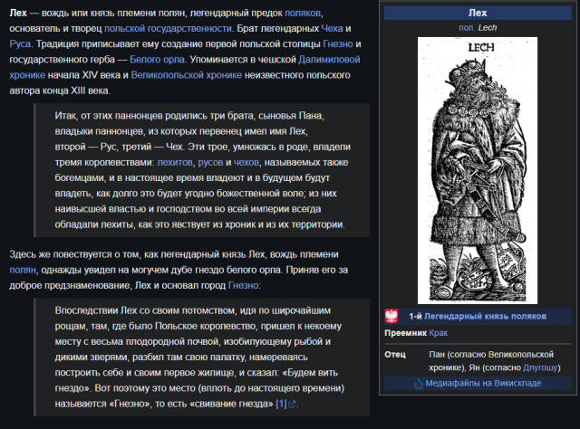
Task: Click the Wikimedia Commons logo icon
Action: (x=419, y=384)
